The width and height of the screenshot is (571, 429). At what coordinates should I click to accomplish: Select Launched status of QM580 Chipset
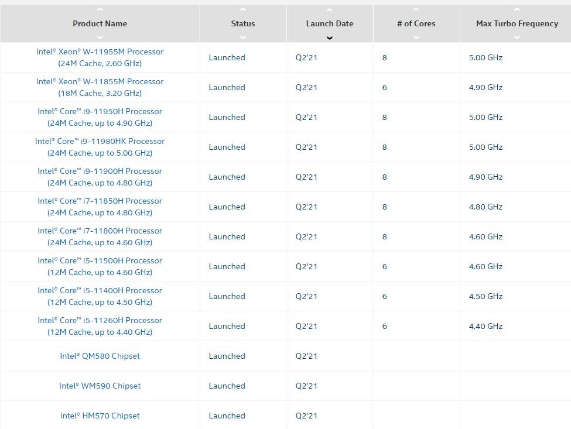coord(227,356)
